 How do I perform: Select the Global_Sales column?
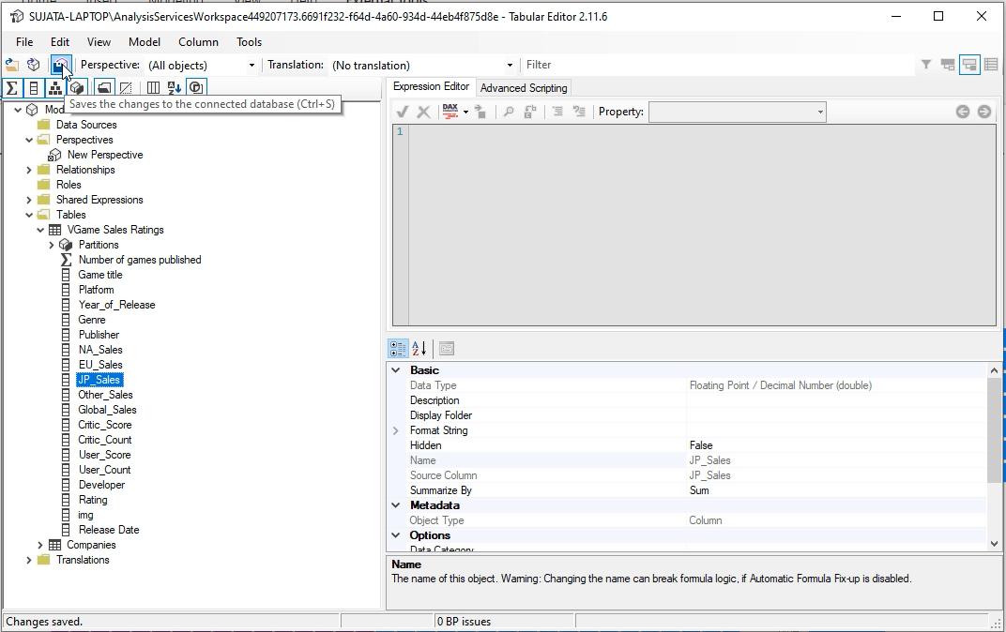coord(107,410)
